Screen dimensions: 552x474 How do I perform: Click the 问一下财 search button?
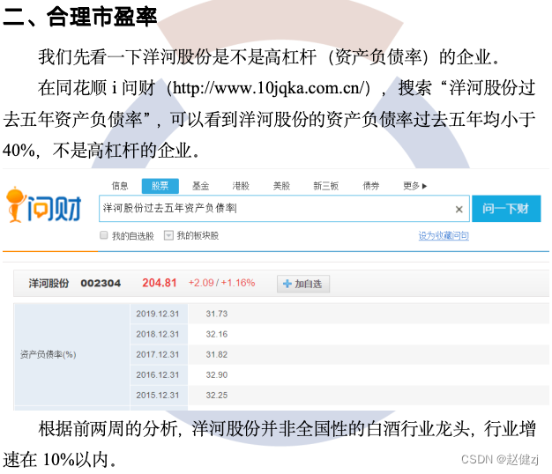click(506, 209)
